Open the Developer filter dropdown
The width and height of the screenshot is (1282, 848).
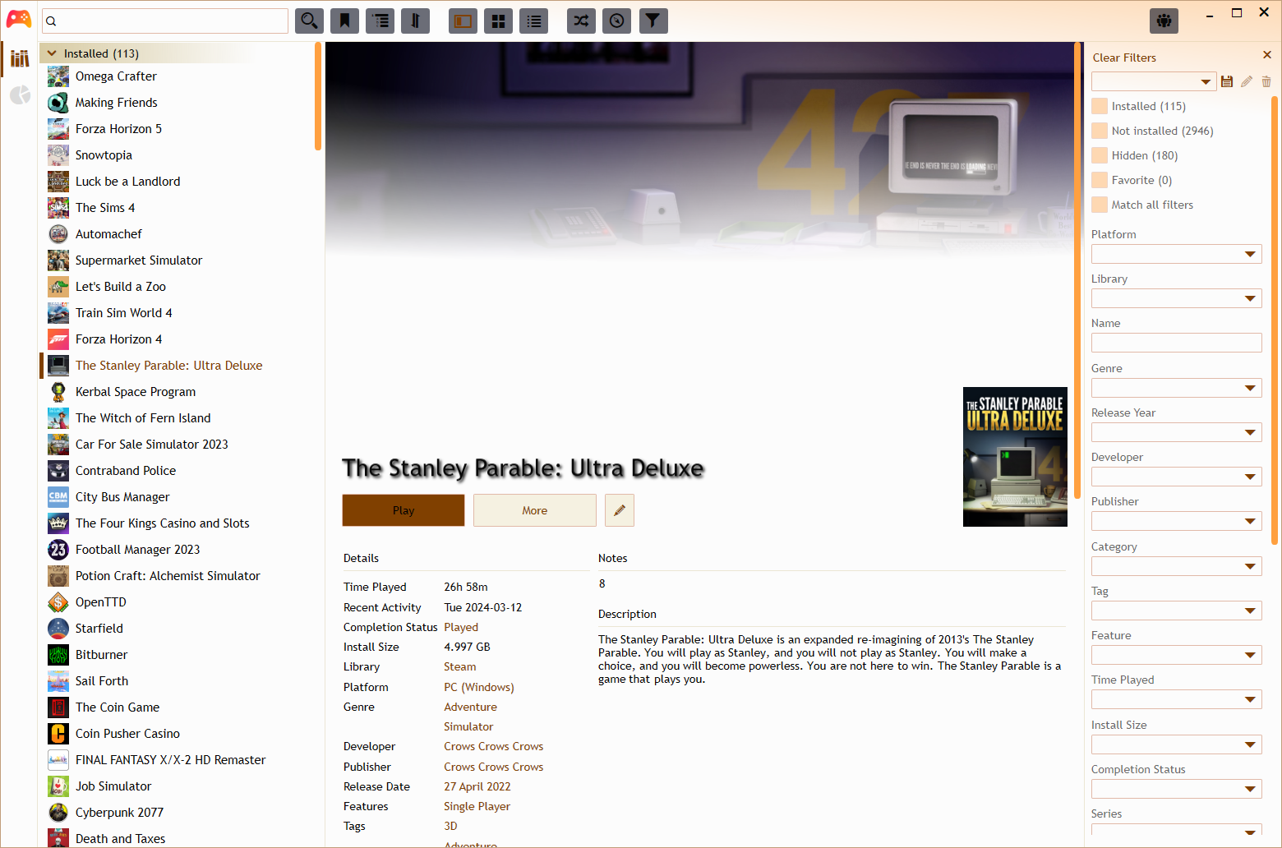coord(1176,477)
